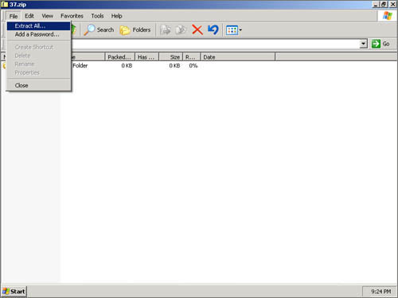Expand the address bar dropdown arrow

(x=363, y=44)
